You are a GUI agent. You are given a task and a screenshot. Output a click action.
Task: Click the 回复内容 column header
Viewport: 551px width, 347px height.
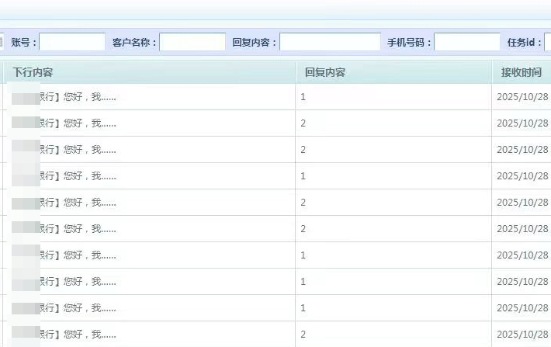point(325,72)
